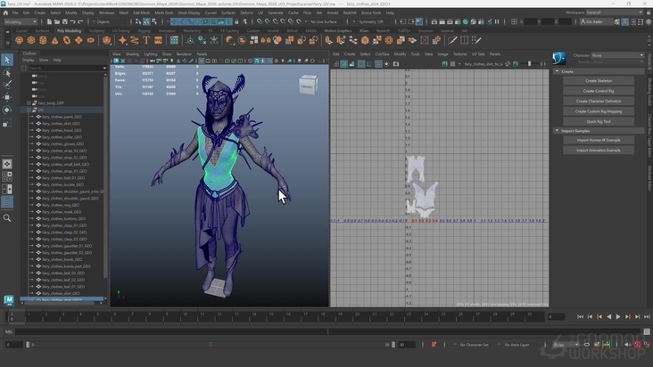Viewport: 653px width, 367px height.
Task: Click the Home icon in menu bar
Action: (x=5, y=12)
